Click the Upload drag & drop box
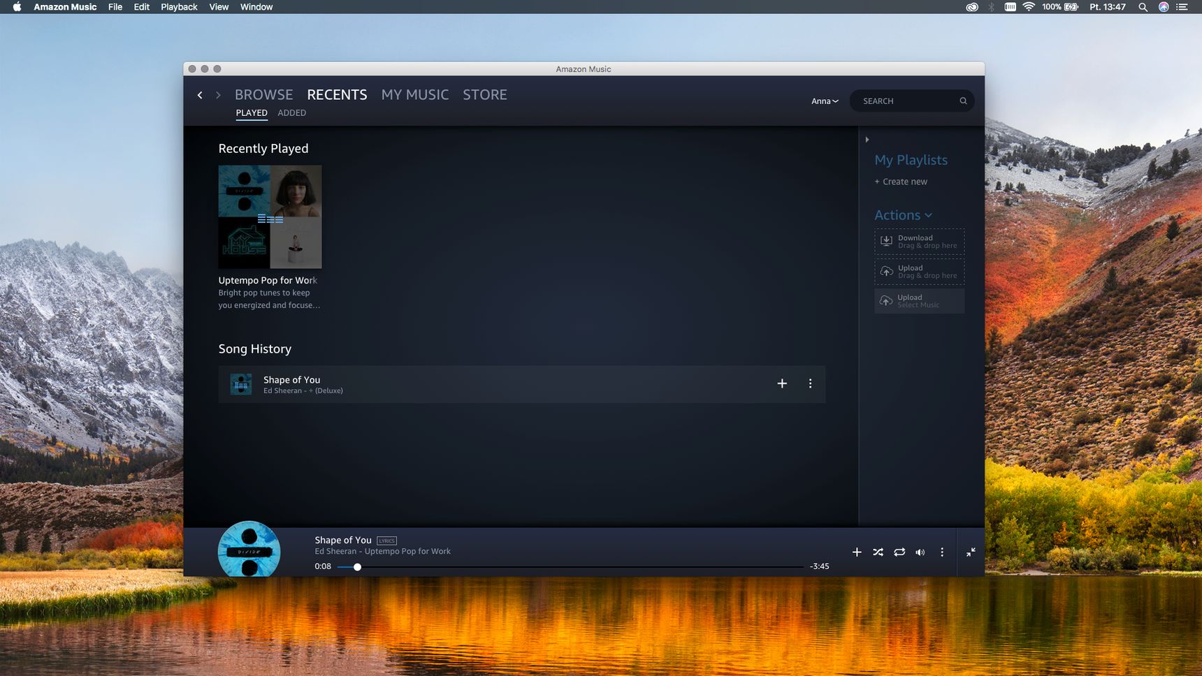This screenshot has height=676, width=1202. pos(919,272)
